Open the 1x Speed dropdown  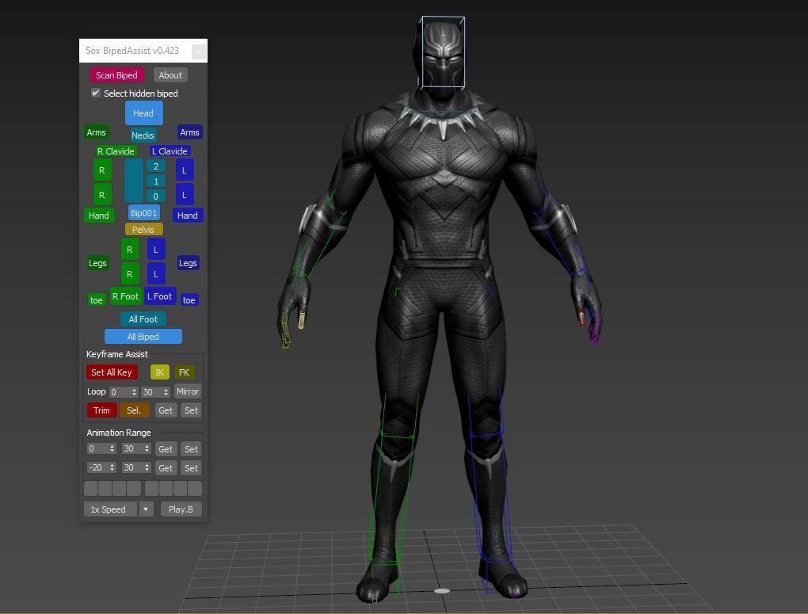click(119, 509)
